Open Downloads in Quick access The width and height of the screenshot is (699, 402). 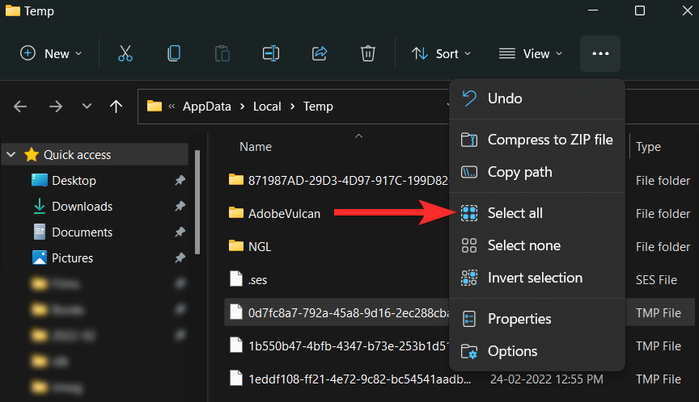pos(82,207)
